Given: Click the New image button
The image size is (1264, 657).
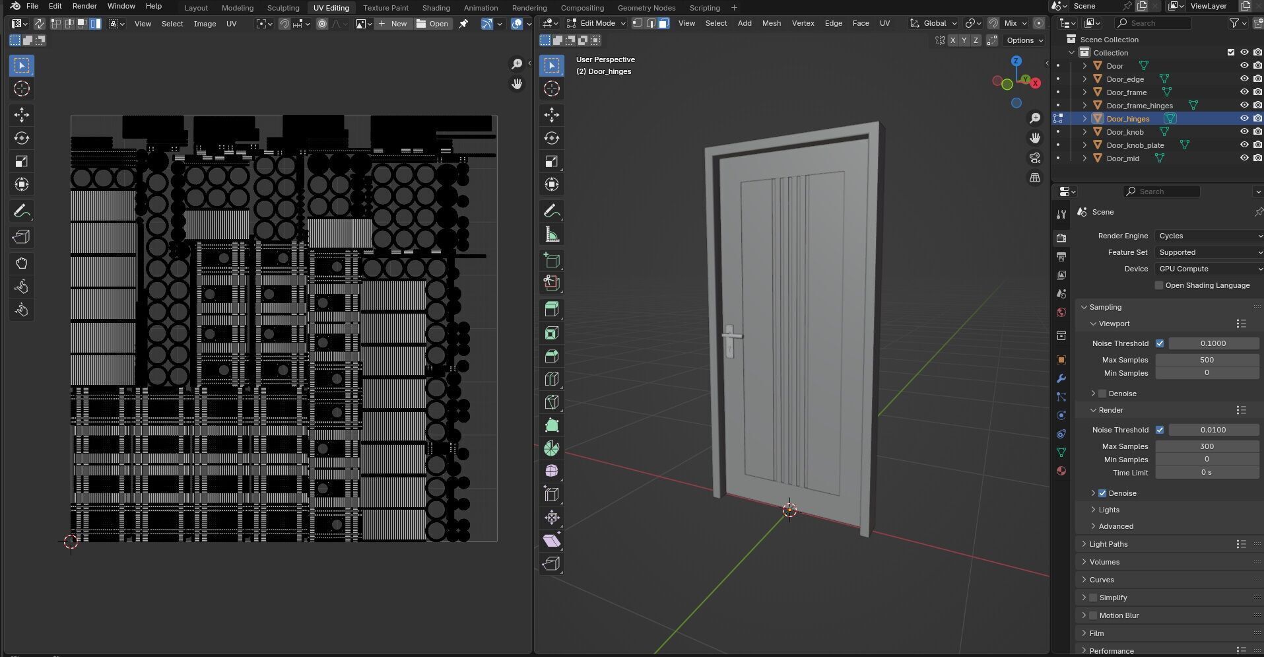Looking at the screenshot, I should [393, 24].
